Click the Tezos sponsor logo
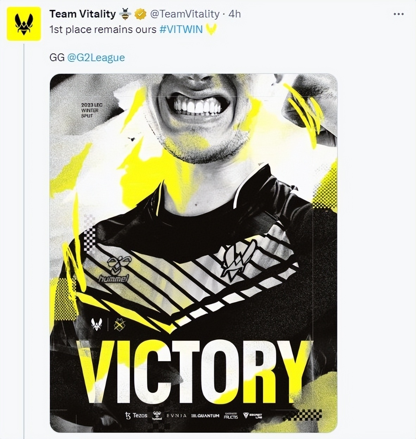Image resolution: width=416 pixels, height=439 pixels. click(136, 415)
